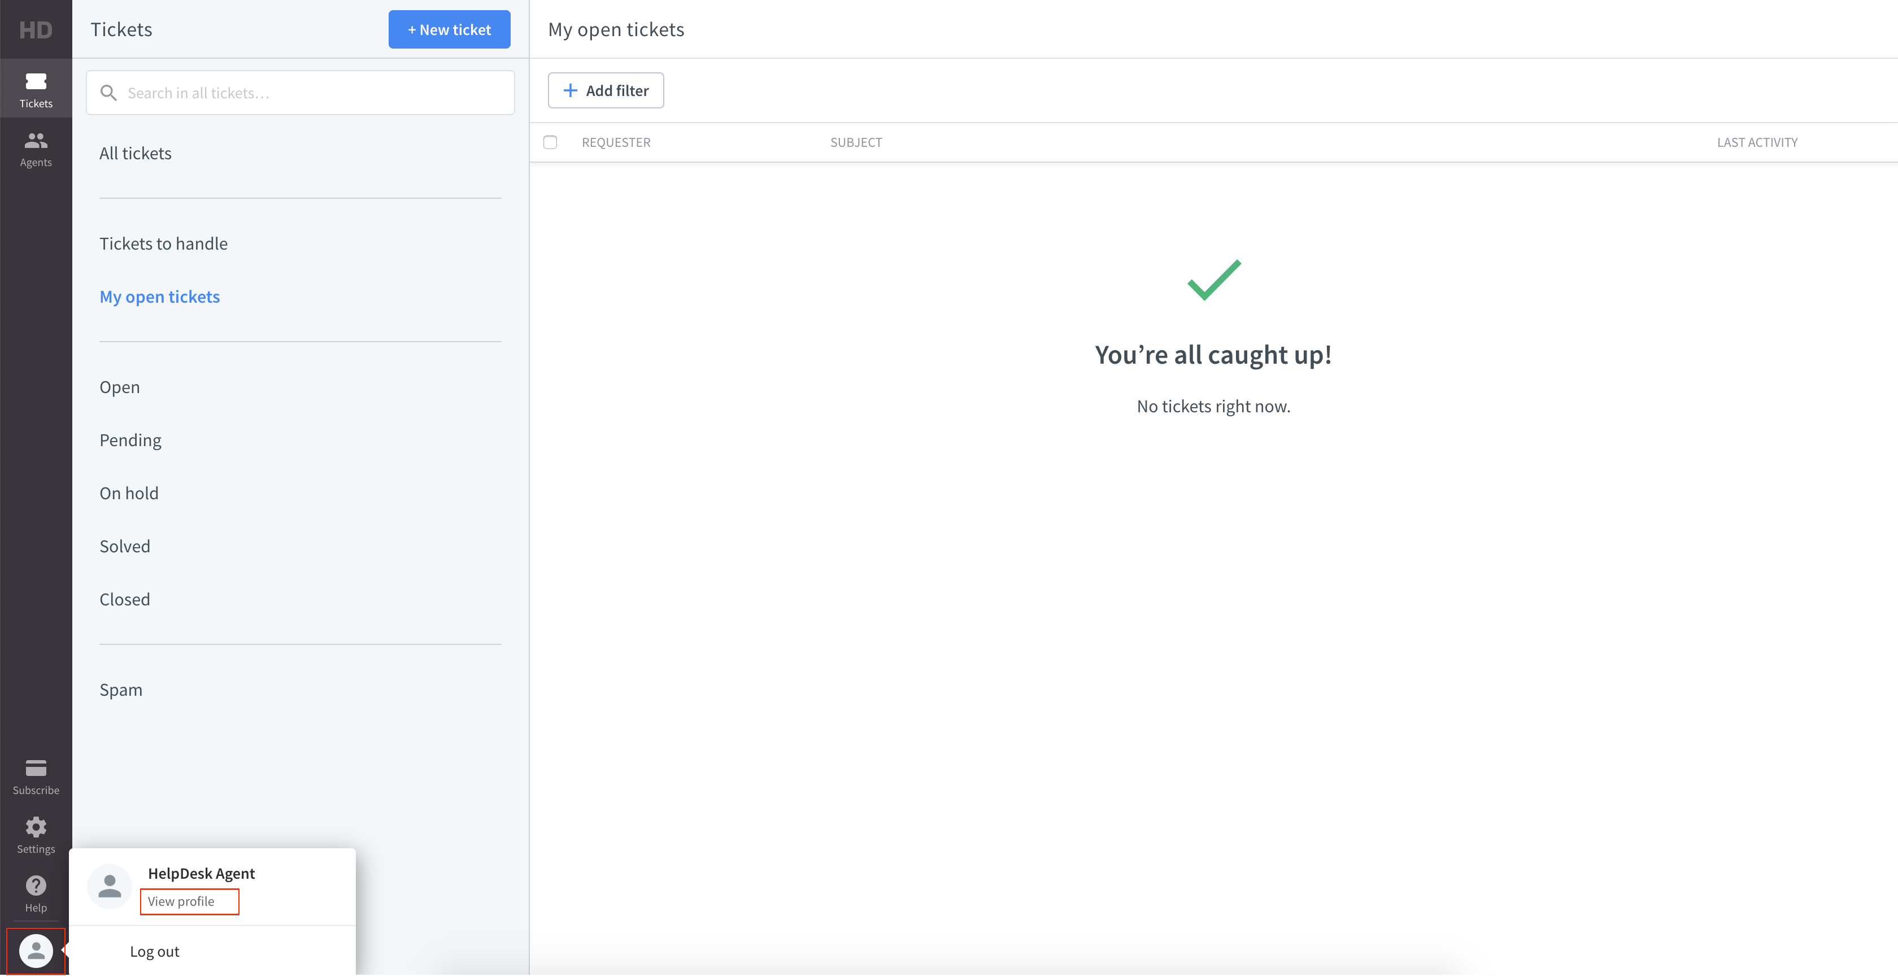The image size is (1898, 977).
Task: Open Settings gear in sidebar
Action: [36, 836]
